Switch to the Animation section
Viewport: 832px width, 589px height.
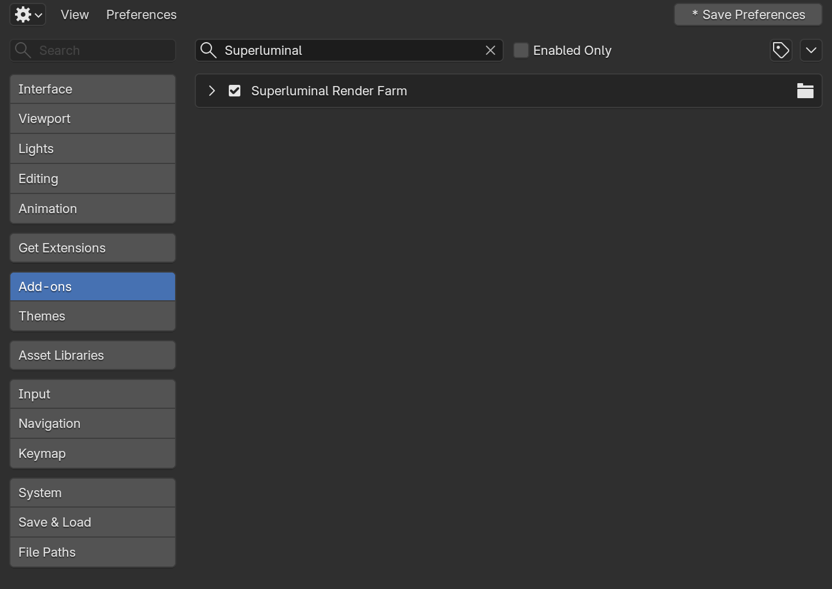tap(92, 208)
